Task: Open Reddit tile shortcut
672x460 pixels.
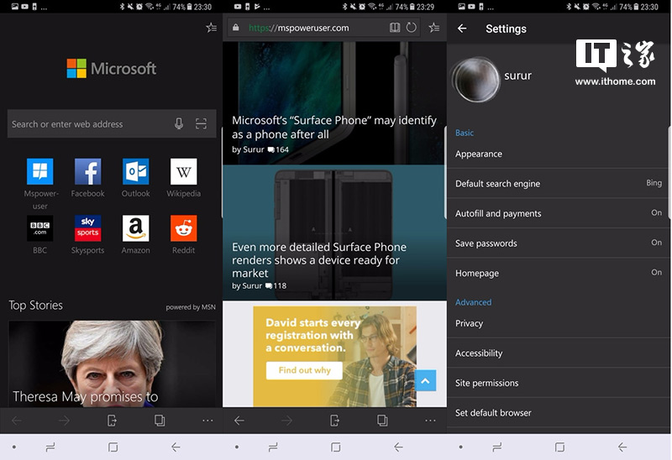Action: tap(183, 228)
